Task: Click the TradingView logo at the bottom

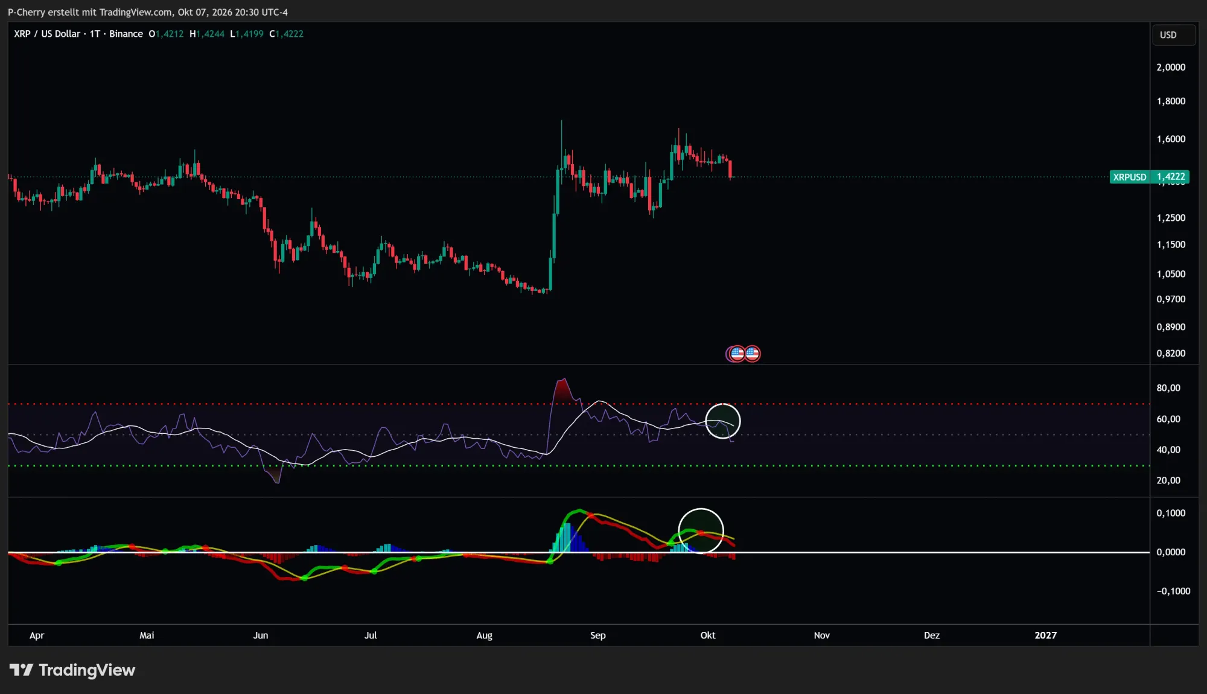Action: pos(72,670)
